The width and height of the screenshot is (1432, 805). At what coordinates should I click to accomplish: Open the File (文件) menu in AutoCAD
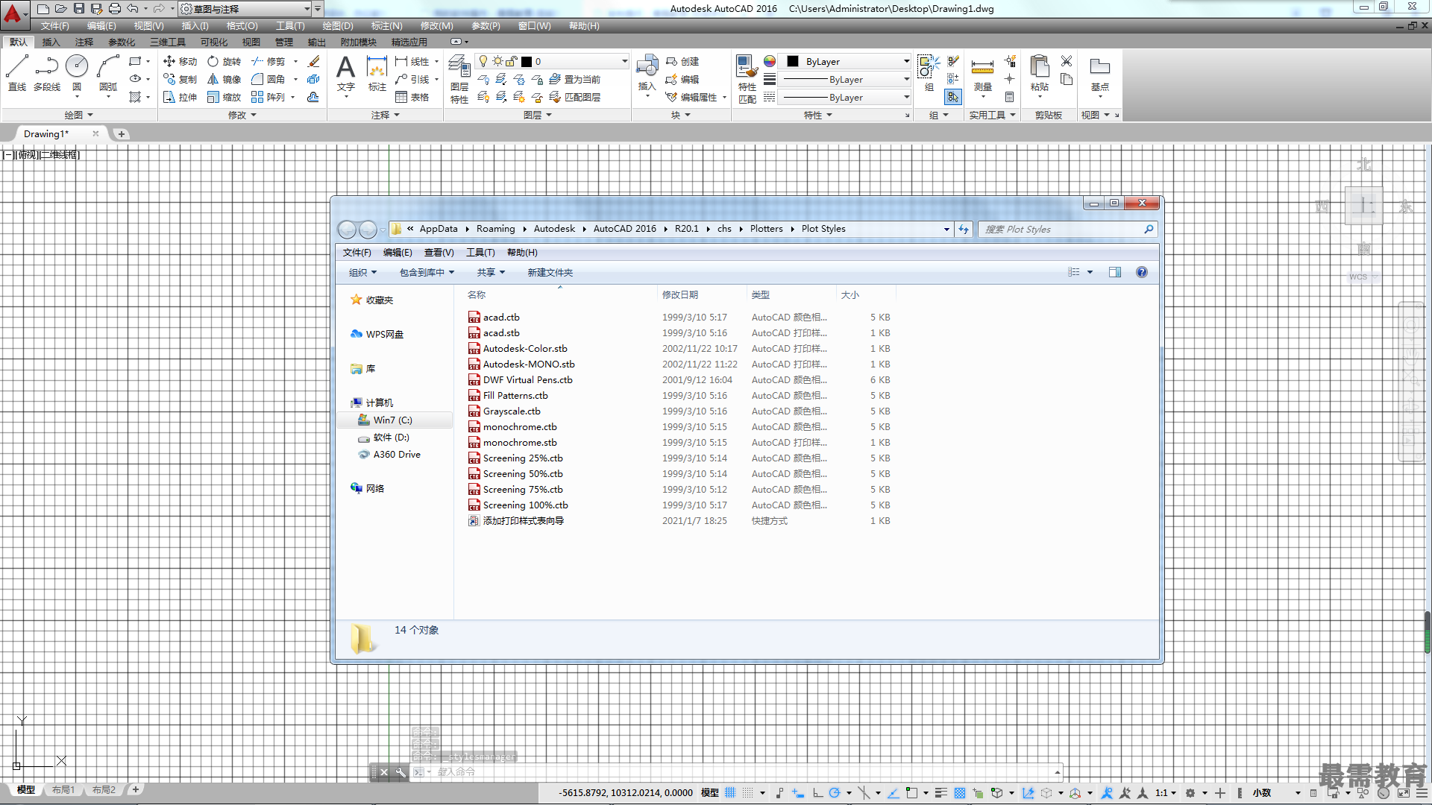click(x=54, y=25)
